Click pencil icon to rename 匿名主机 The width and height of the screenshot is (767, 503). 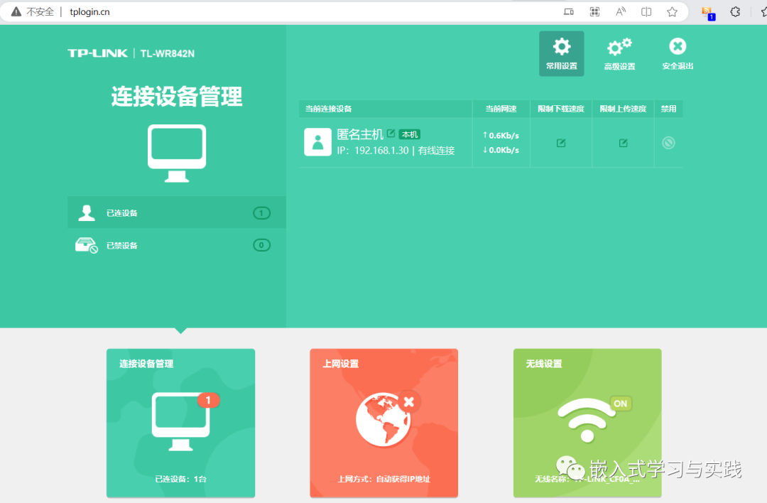(x=391, y=134)
